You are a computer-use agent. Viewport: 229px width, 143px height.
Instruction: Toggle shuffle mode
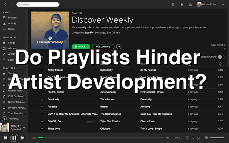pos(193,138)
